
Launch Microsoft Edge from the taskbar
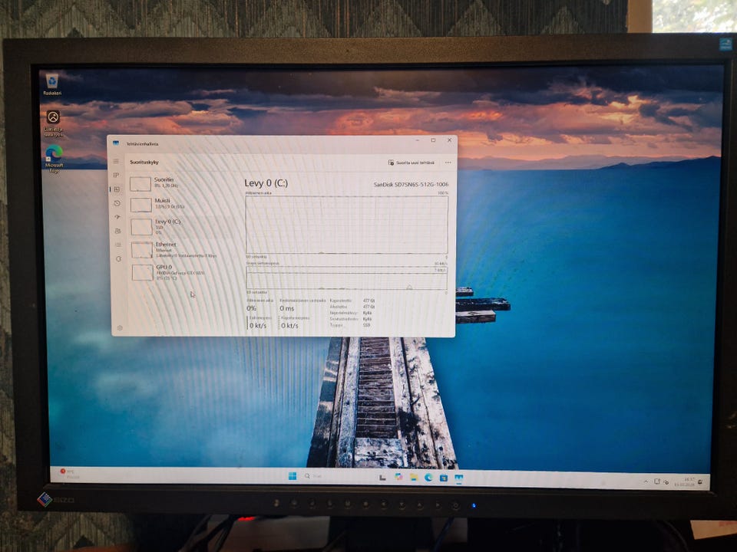point(428,478)
